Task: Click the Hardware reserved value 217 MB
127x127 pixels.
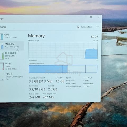Action: pyautogui.click(x=87, y=87)
